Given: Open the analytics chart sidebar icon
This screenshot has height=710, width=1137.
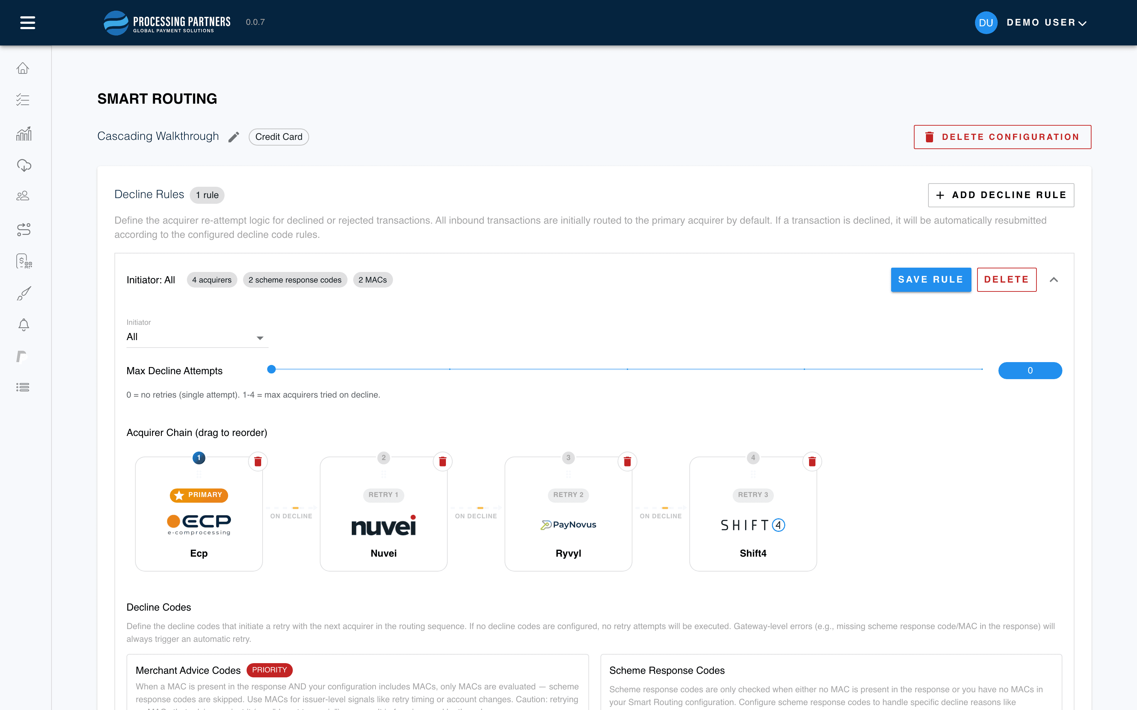Looking at the screenshot, I should 23,134.
